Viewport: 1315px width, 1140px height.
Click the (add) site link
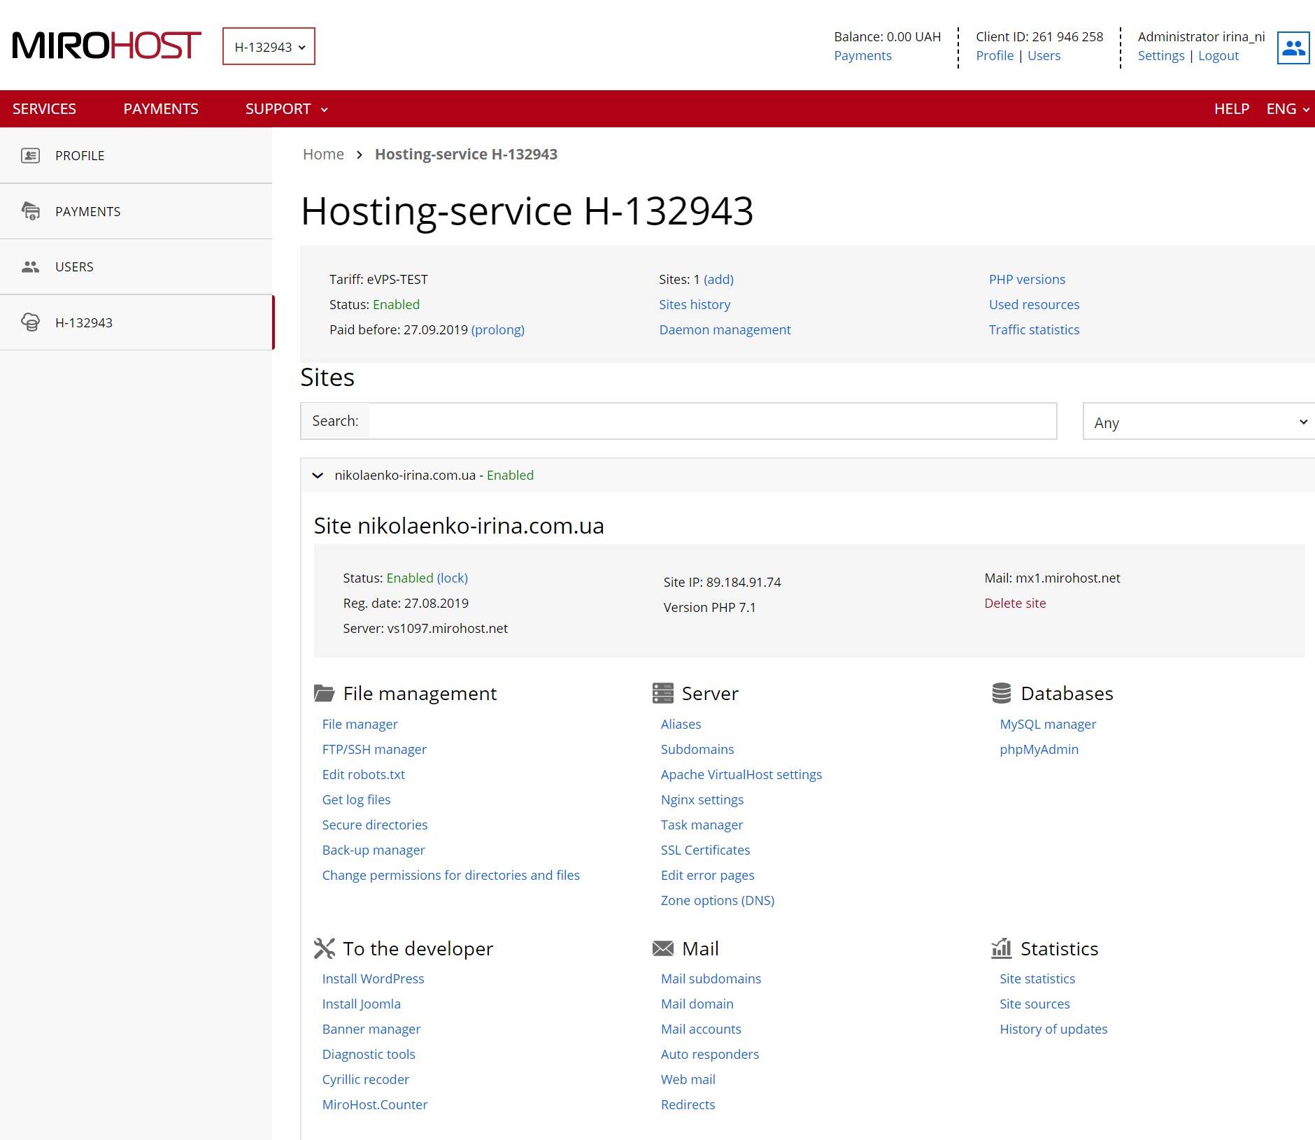(718, 279)
